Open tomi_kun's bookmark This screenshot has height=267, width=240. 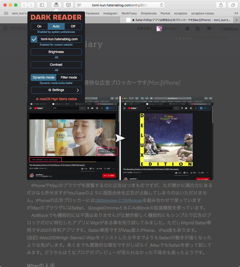(19, 13)
